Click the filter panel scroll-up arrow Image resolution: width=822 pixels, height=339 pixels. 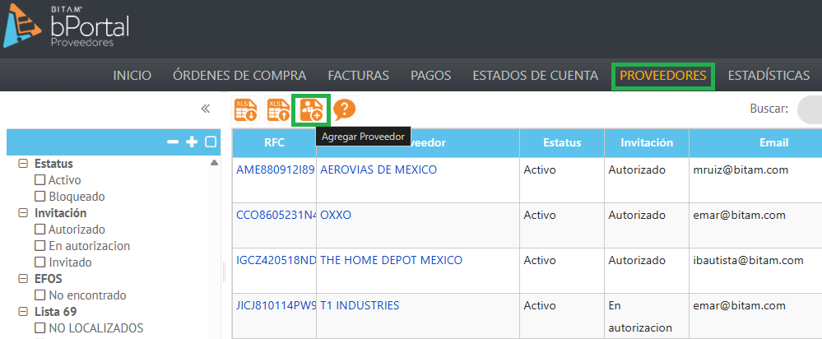coord(214,163)
